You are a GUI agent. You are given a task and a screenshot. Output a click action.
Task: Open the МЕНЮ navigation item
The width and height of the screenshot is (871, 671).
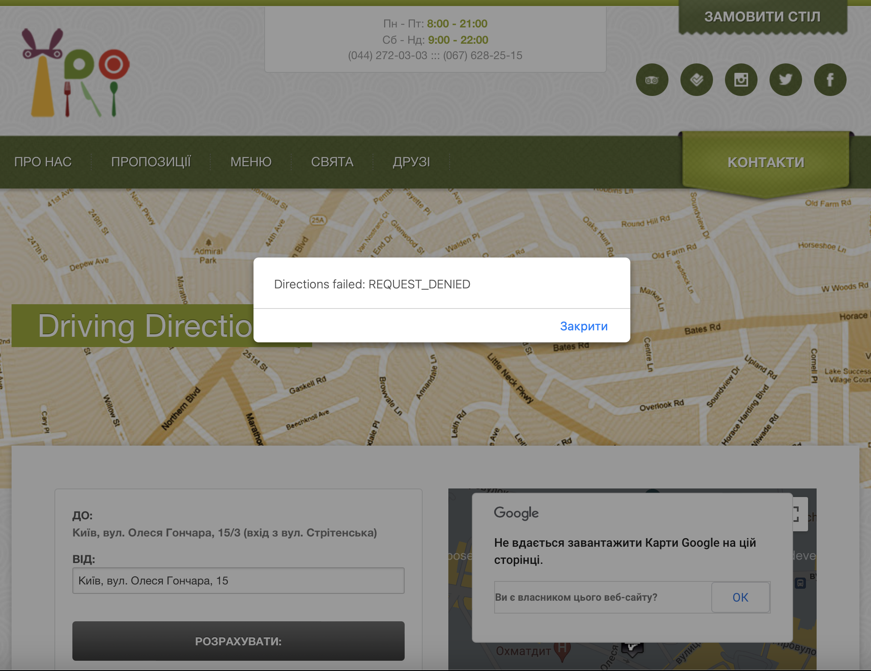tap(251, 162)
